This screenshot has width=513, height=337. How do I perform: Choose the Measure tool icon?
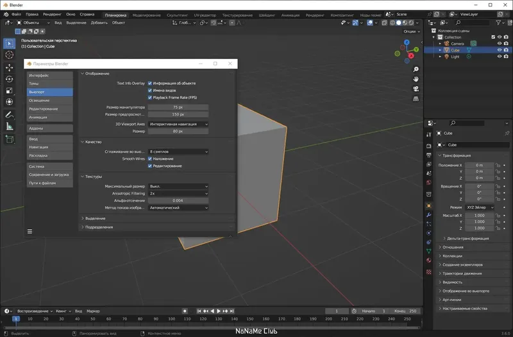10,126
